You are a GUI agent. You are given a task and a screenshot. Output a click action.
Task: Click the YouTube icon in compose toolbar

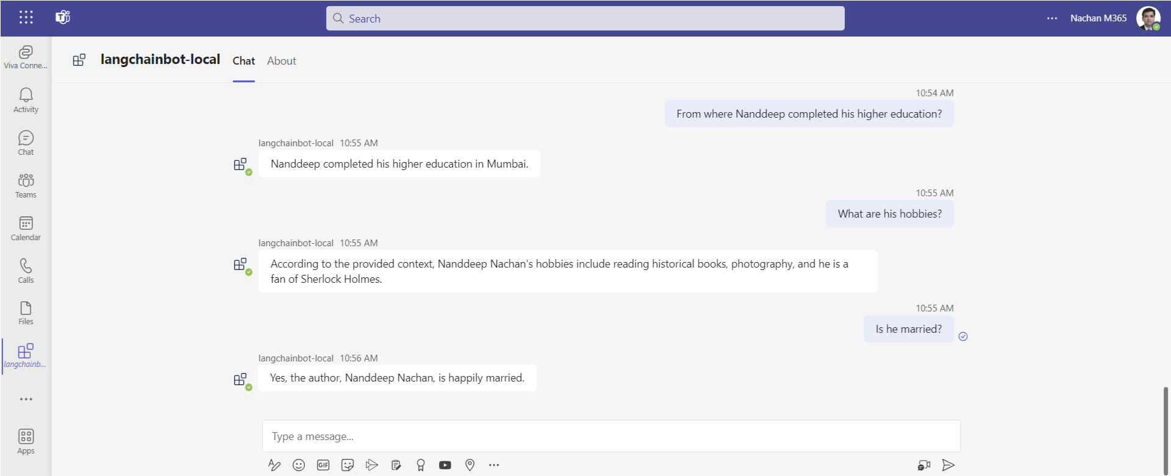click(x=445, y=465)
